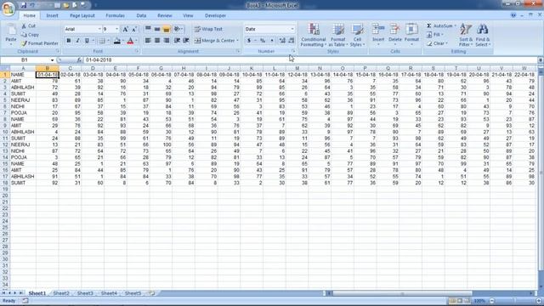Increase Decimal places
This screenshot has height=306, width=544.
282,41
